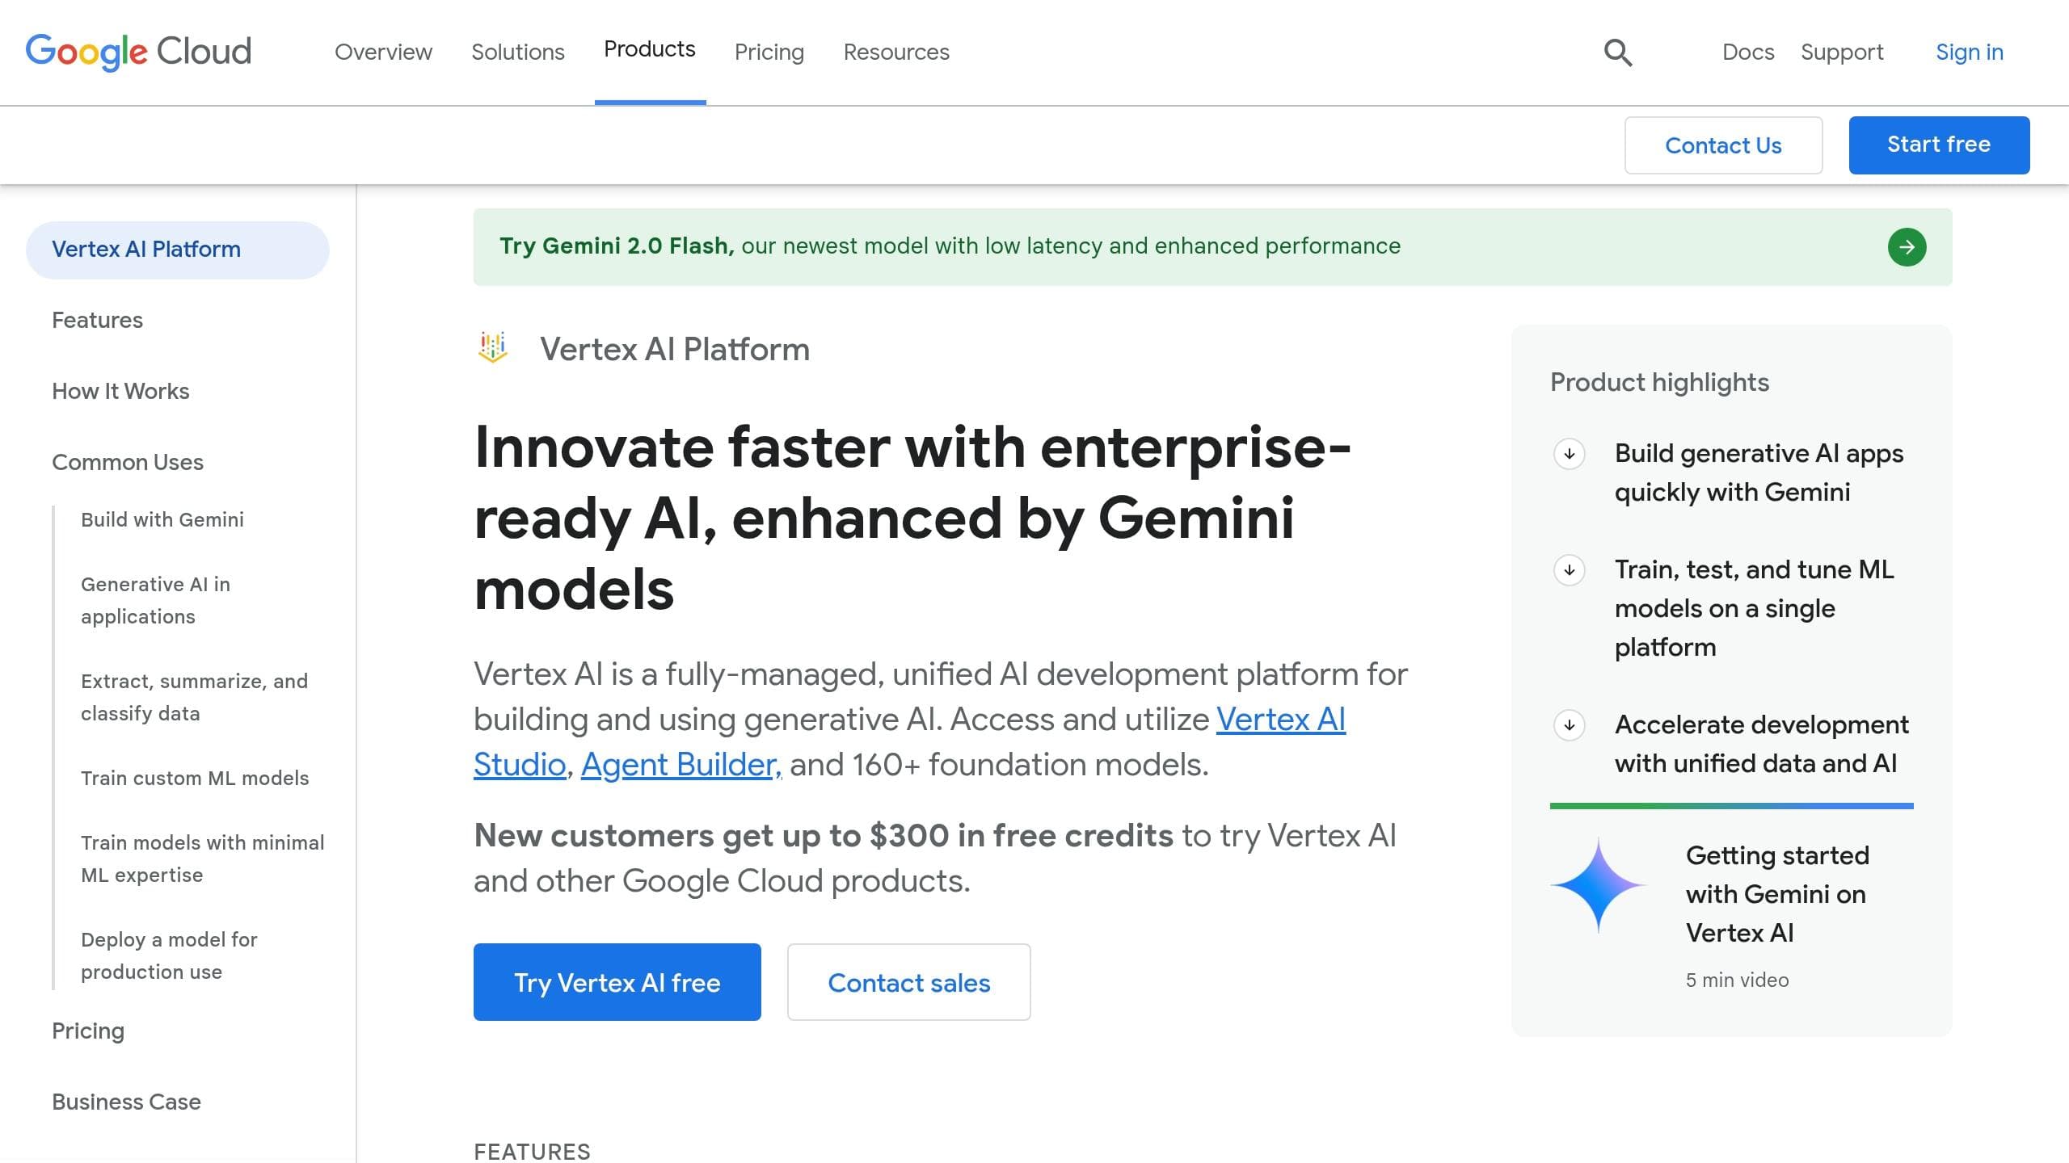
Task: Open Generative AI in applications sidebar item
Action: point(155,600)
